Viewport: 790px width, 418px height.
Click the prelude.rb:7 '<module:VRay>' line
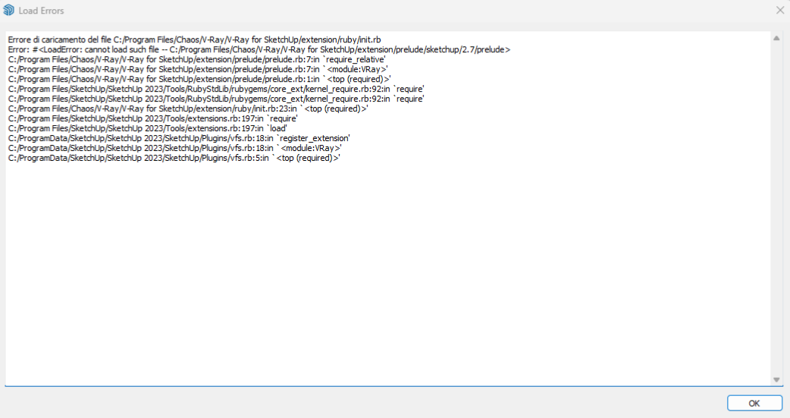pyautogui.click(x=198, y=69)
